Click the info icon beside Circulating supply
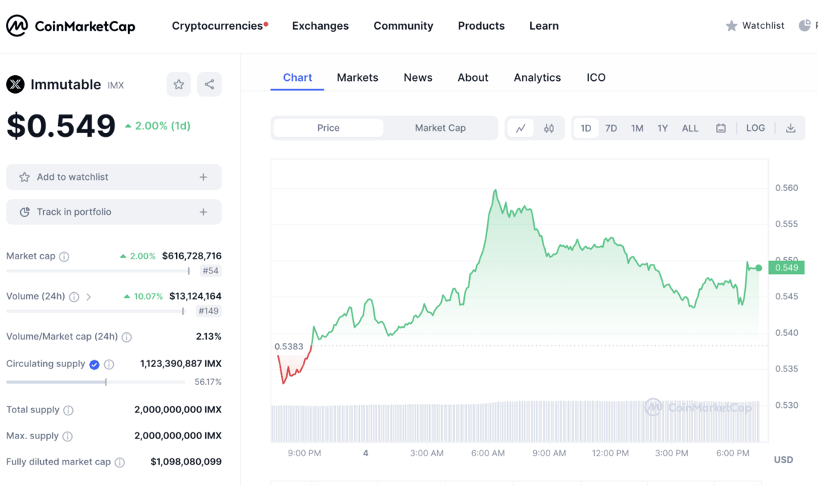Viewport: 818px width, 486px height. point(109,364)
